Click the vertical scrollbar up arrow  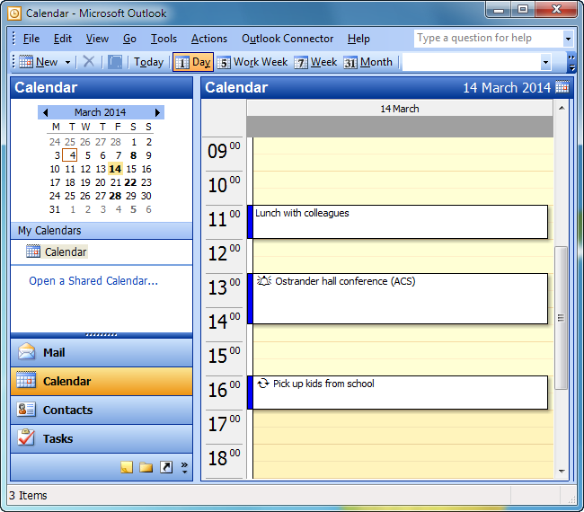tap(562, 108)
